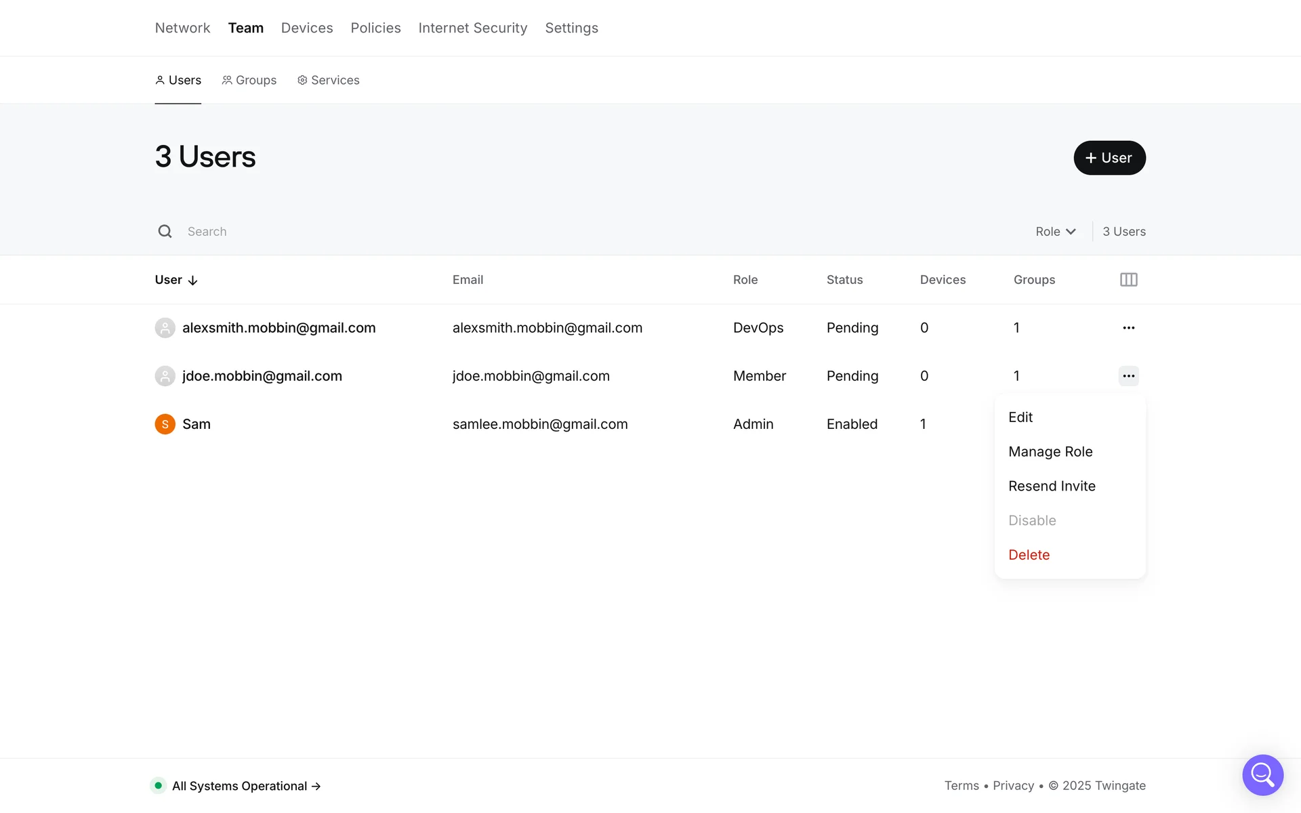Close the three-dot menu on jdoe row

click(x=1128, y=376)
